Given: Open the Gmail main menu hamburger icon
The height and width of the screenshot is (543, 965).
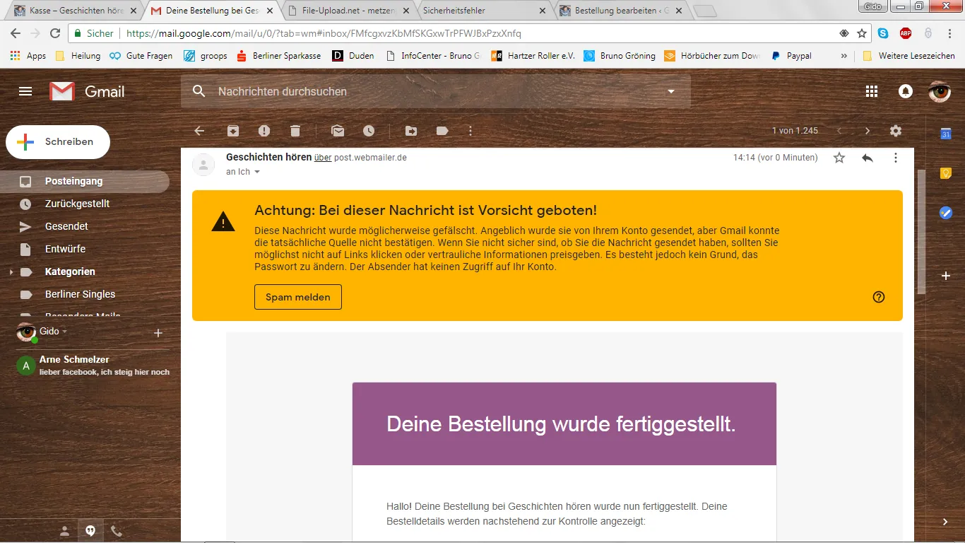Looking at the screenshot, I should 25,91.
